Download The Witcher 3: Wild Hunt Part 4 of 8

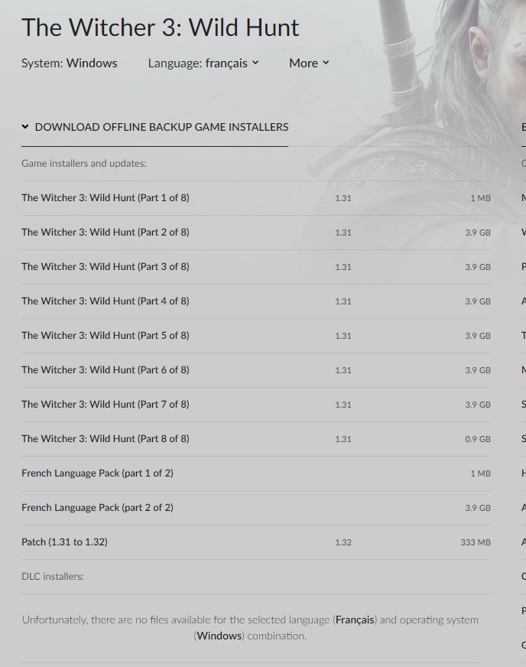[256, 301]
